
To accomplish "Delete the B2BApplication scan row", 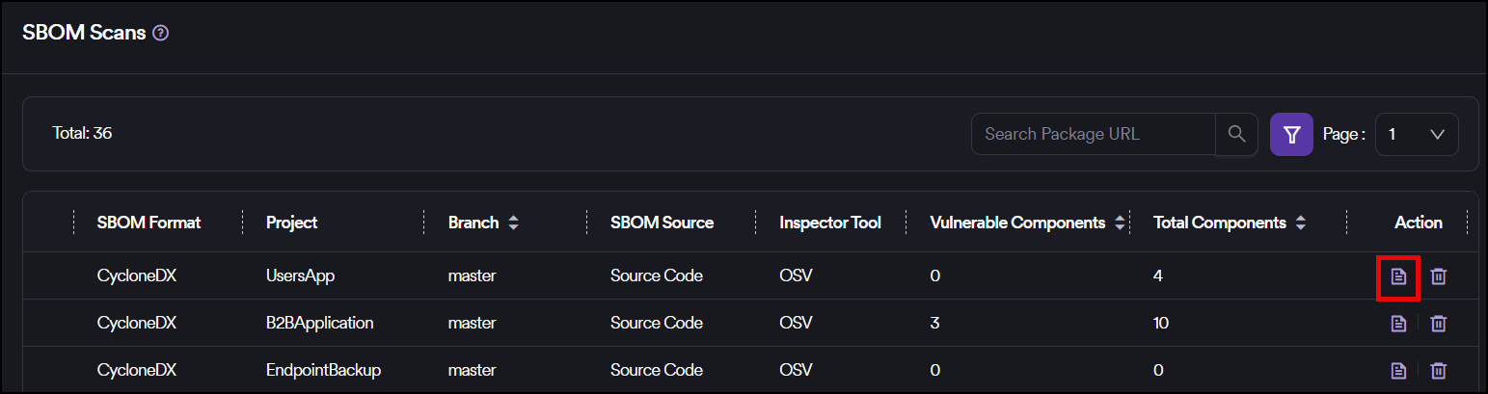I will pos(1438,324).
